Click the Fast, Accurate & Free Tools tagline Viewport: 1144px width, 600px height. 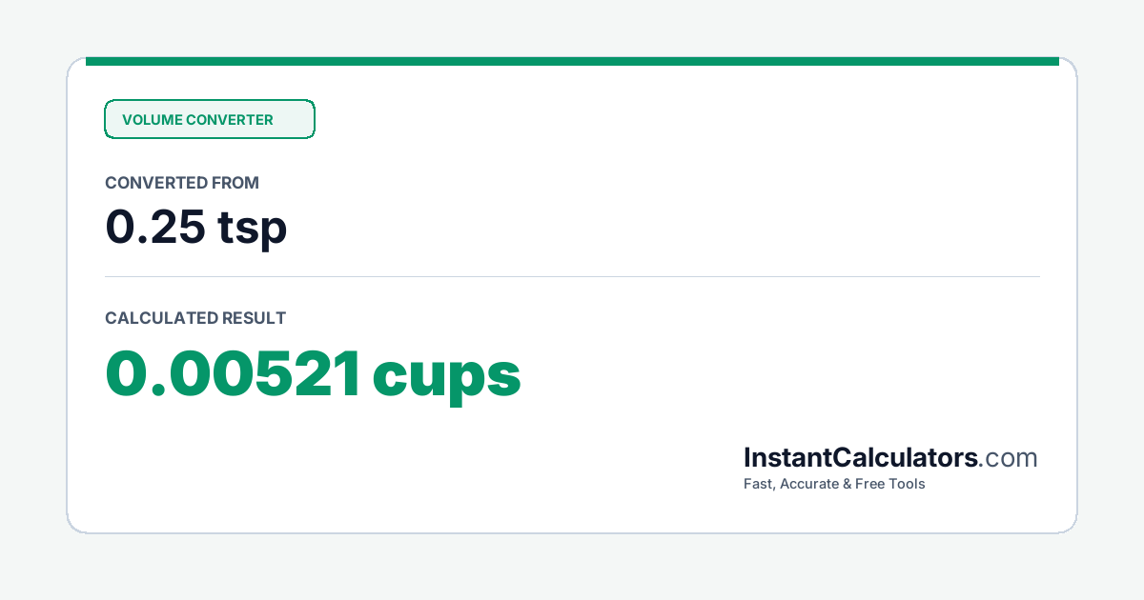pos(834,484)
